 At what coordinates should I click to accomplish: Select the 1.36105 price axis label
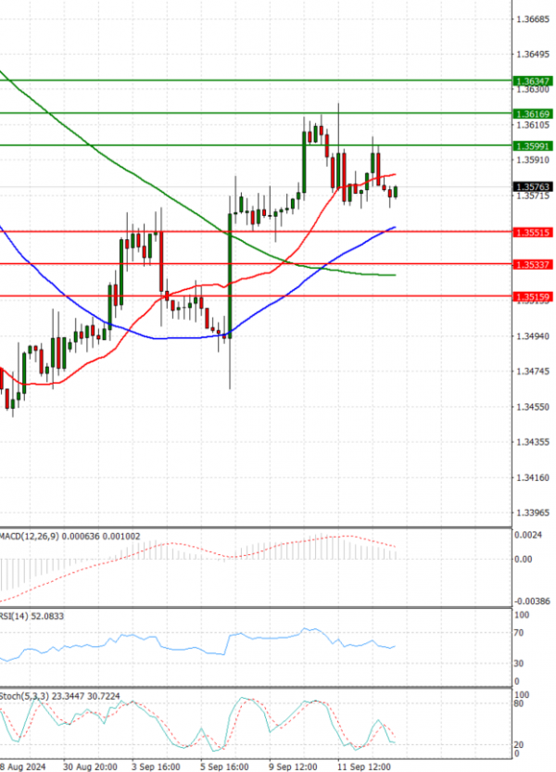tap(532, 125)
